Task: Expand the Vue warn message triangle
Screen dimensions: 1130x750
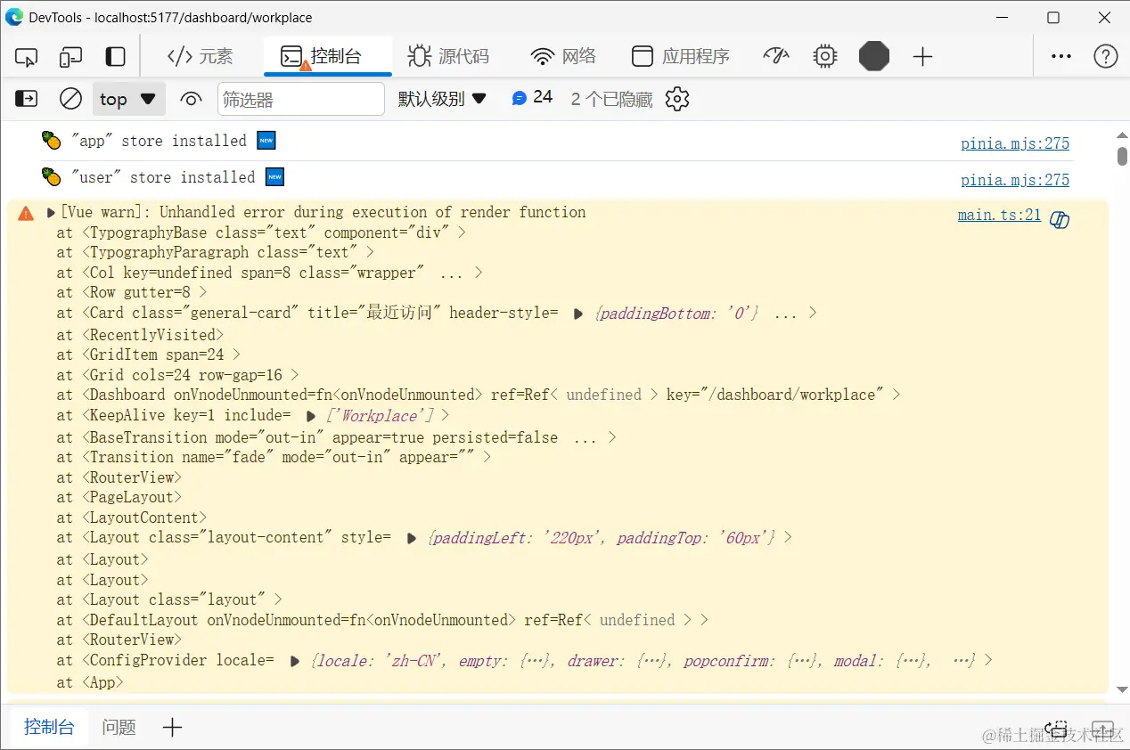Action: [x=51, y=213]
